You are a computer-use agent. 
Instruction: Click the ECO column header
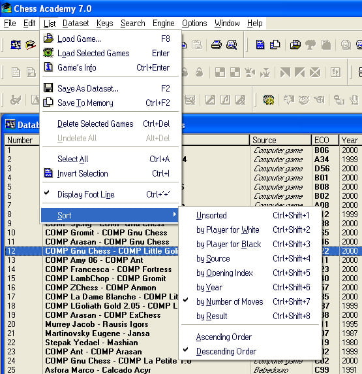(325, 140)
